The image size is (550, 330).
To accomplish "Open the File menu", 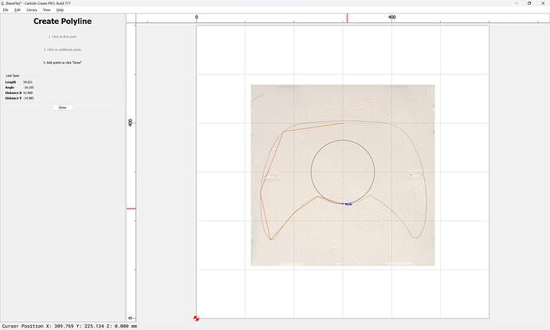I will (6, 10).
